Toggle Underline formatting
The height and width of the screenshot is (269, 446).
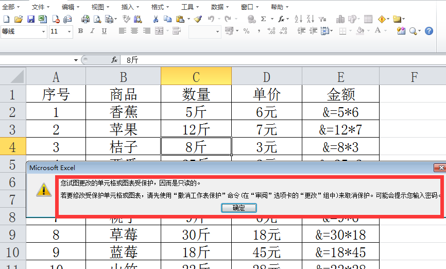coord(104,31)
